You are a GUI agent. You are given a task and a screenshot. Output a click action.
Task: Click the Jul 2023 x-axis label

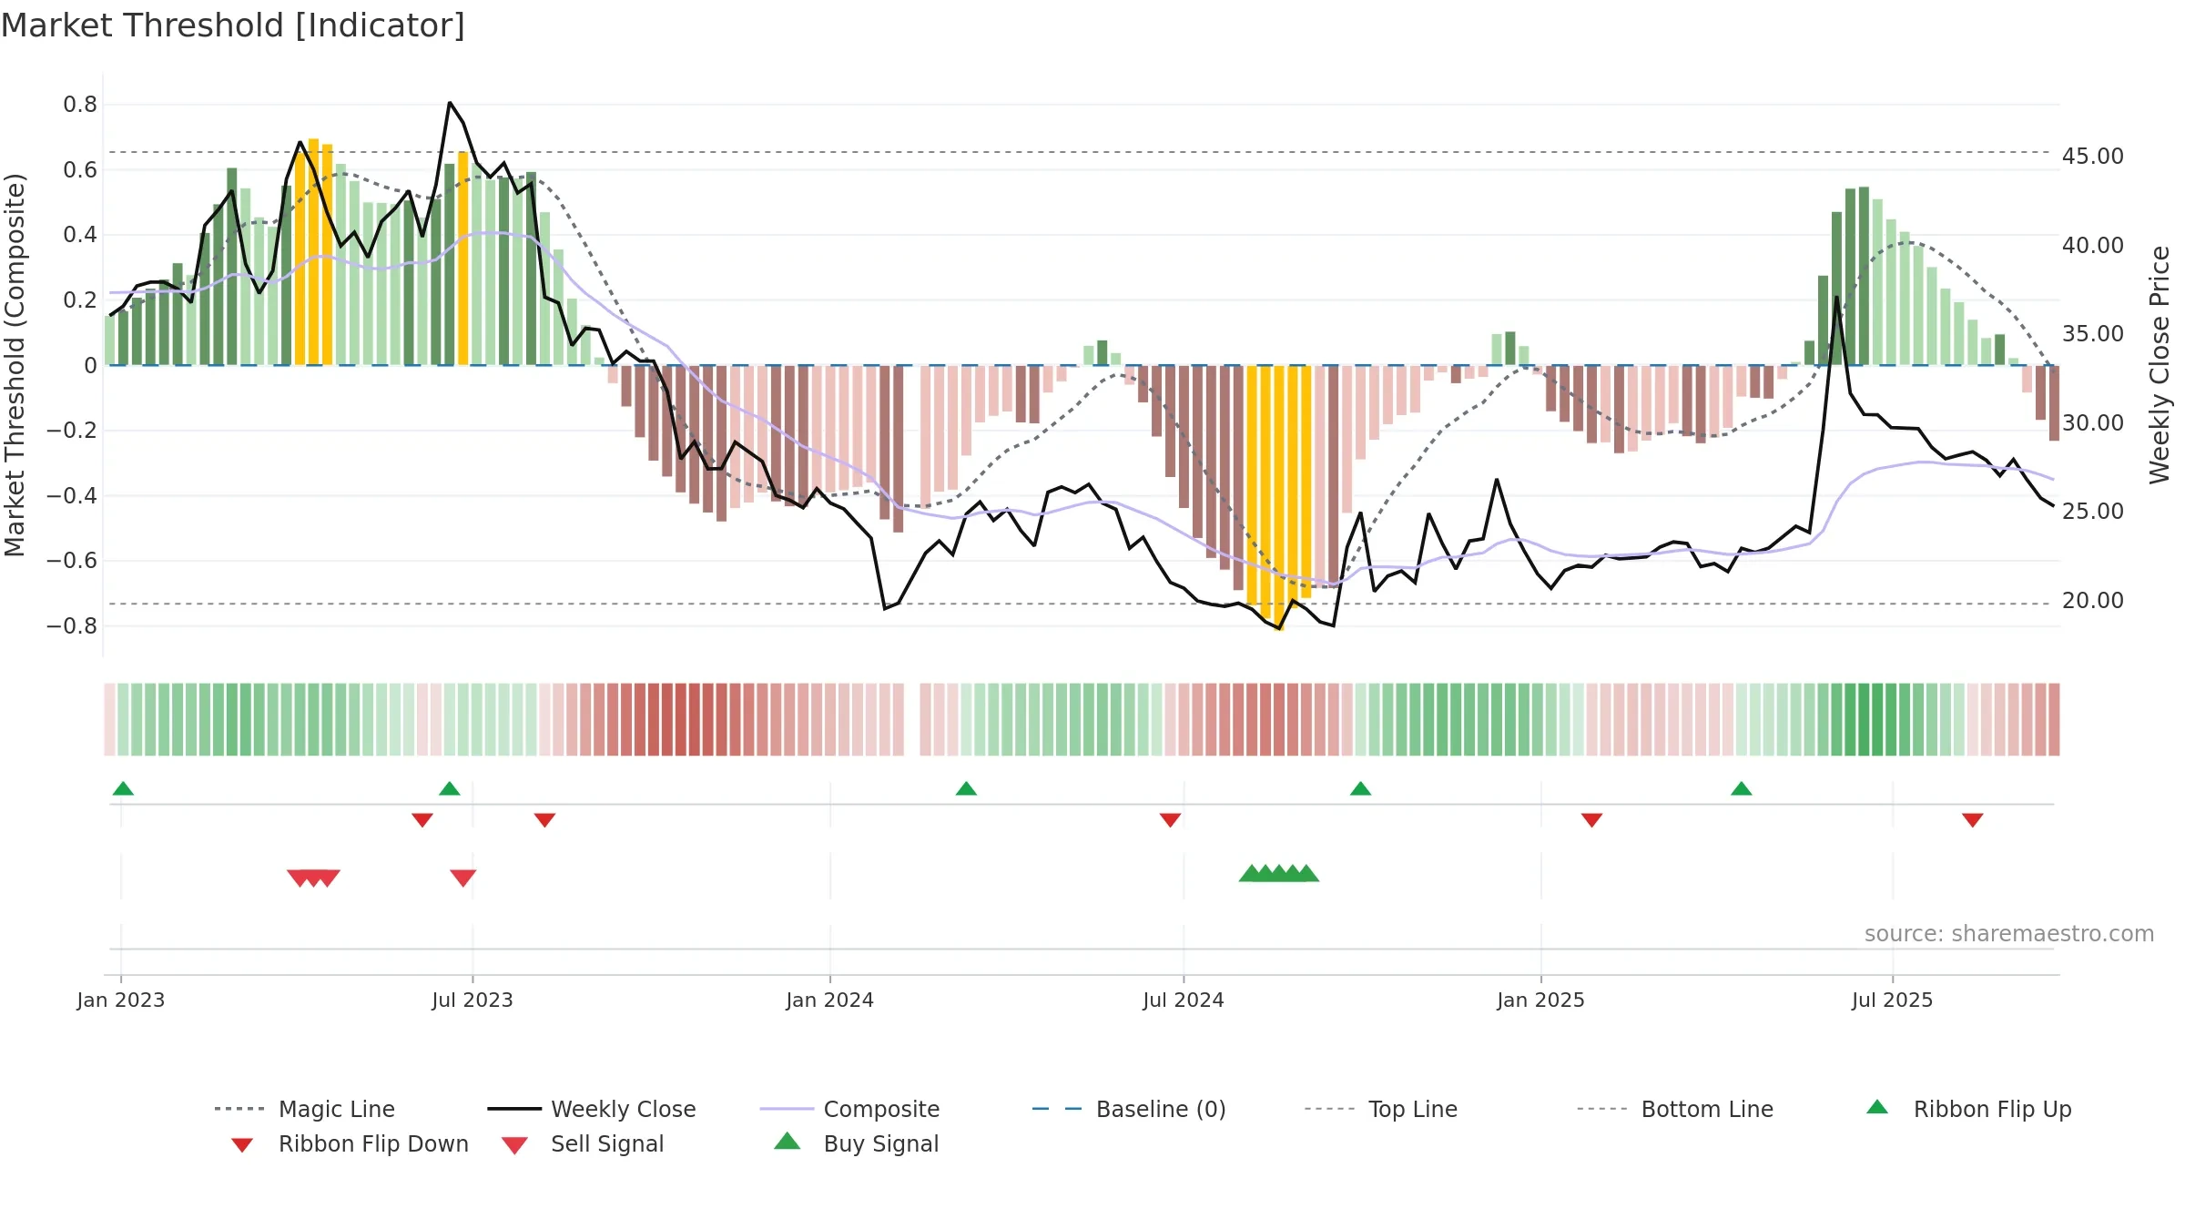[x=473, y=1000]
